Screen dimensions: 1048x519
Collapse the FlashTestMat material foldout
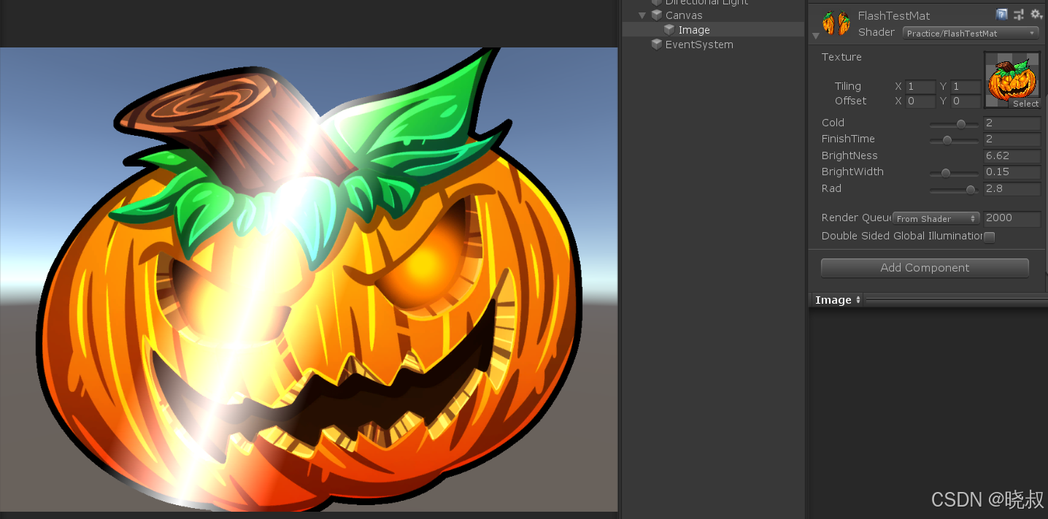[815, 36]
